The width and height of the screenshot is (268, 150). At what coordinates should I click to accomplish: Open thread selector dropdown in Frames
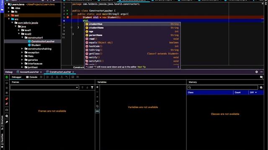pos(77,87)
